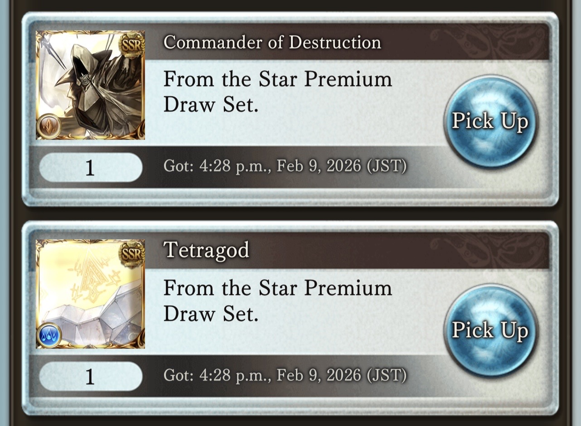Select the quantity pill under Commander of Destruction
This screenshot has width=581, height=426.
pyautogui.click(x=91, y=168)
